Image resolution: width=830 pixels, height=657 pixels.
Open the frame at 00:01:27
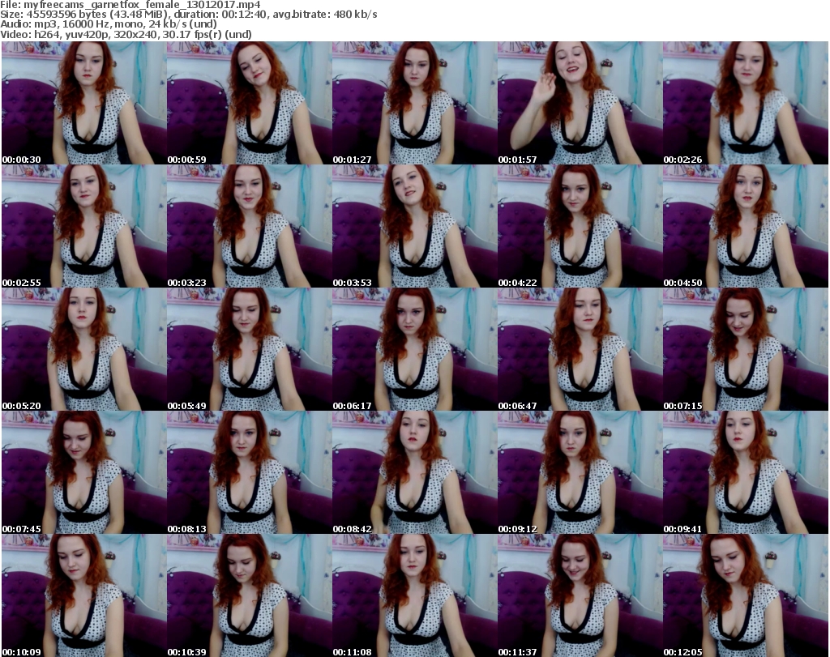(414, 103)
